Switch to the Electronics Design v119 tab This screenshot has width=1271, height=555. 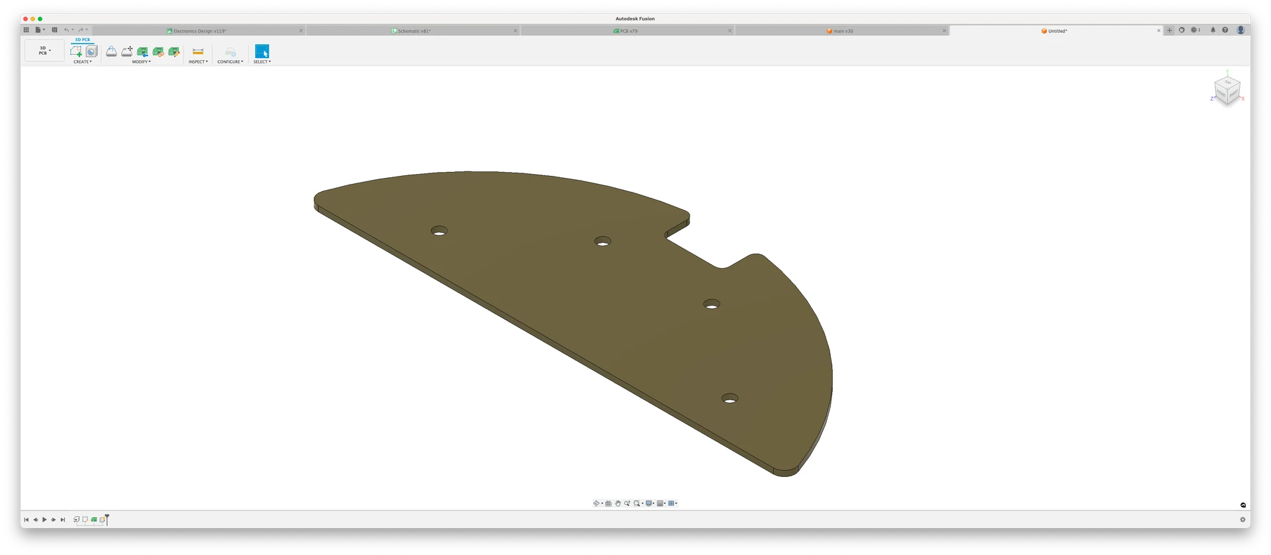pyautogui.click(x=199, y=31)
